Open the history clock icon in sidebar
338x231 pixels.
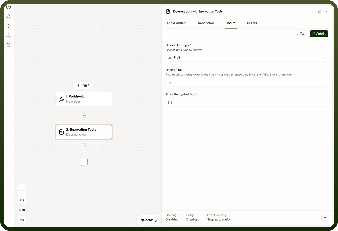click(x=9, y=45)
